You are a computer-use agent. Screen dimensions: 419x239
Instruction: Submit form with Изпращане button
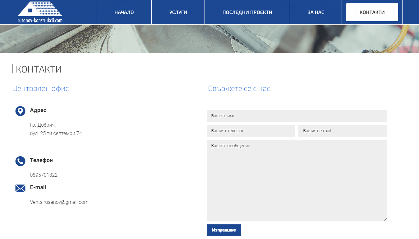coord(224,230)
